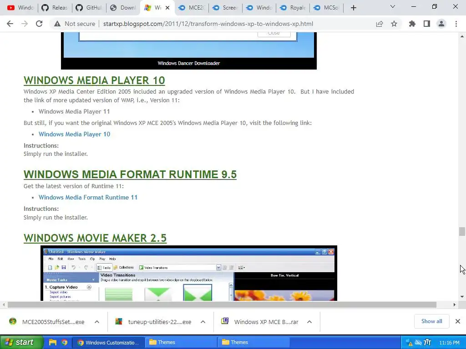Open the Chrome profile avatar
Image resolution: width=466 pixels, height=349 pixels.
[x=441, y=24]
